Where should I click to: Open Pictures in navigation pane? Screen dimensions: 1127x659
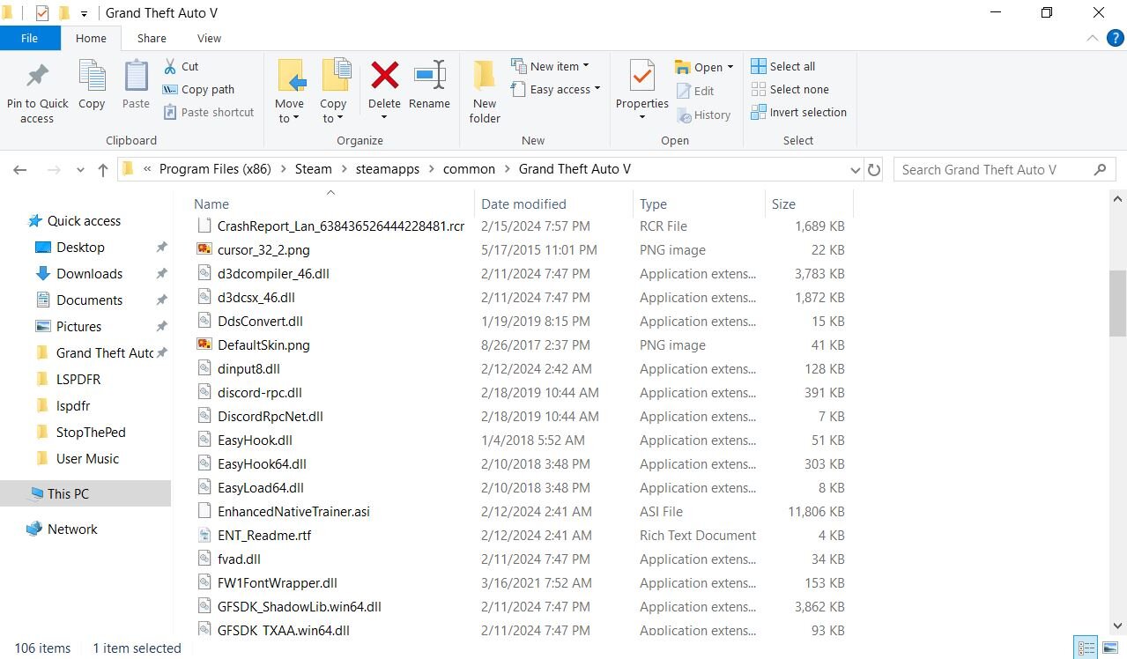[x=78, y=327]
